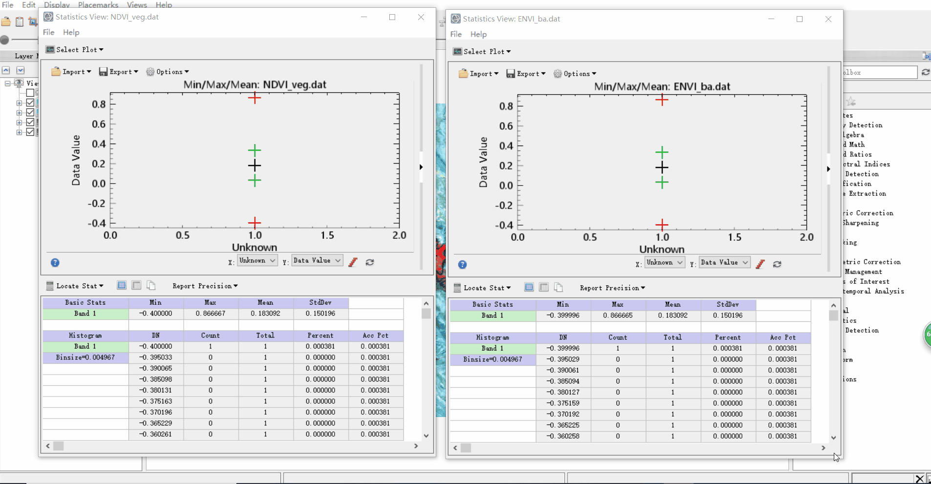Click Toolbox refresh icon next to search box
This screenshot has width=931, height=484.
(925, 72)
